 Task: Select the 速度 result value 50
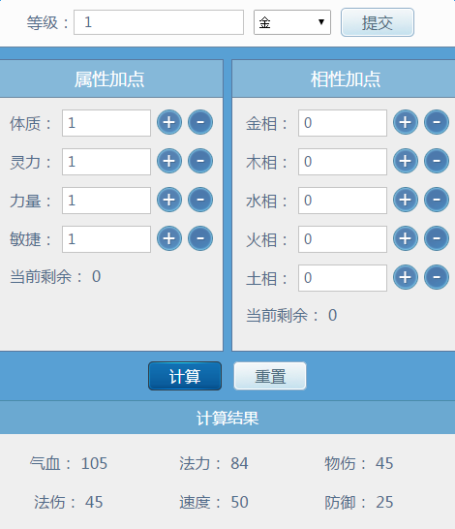pyautogui.click(x=239, y=502)
